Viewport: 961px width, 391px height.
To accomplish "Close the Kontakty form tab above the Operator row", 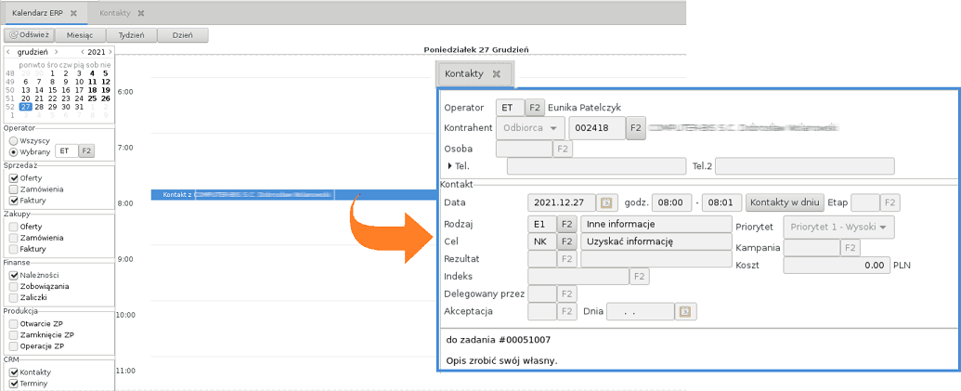I will [497, 73].
